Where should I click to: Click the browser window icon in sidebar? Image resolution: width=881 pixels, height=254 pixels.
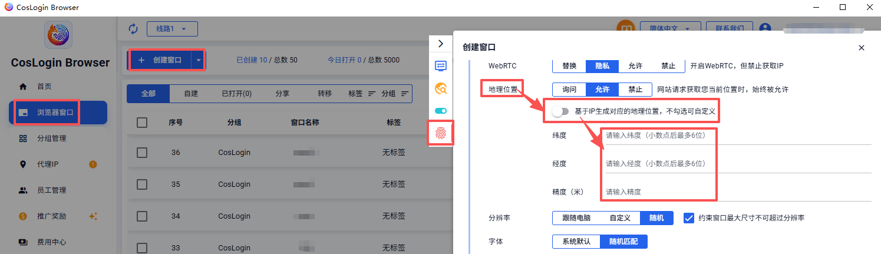pos(24,113)
